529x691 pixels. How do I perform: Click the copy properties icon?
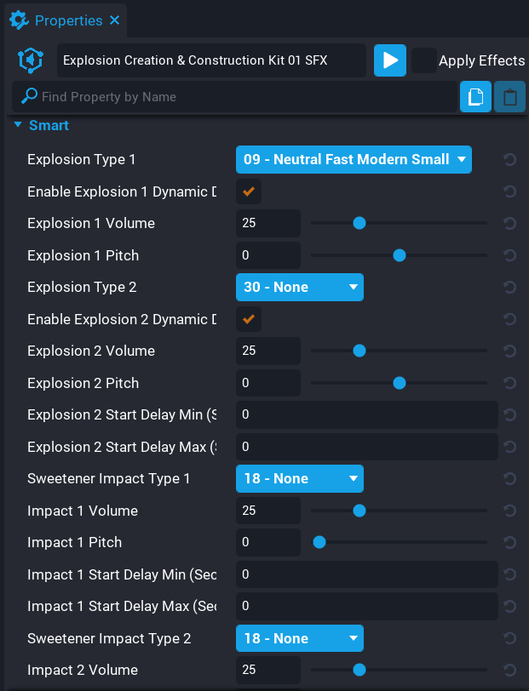[x=476, y=96]
